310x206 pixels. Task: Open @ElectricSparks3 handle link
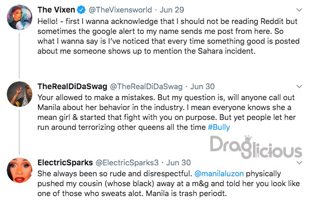127,163
